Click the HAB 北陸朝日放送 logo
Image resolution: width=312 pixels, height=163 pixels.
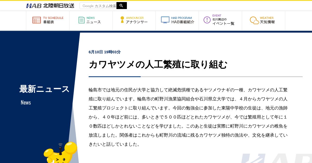point(50,6)
